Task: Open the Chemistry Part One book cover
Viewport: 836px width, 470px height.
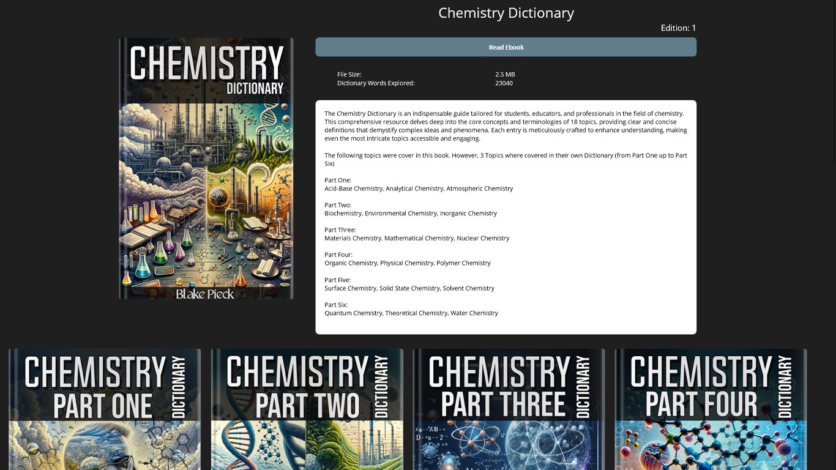Action: pos(105,409)
